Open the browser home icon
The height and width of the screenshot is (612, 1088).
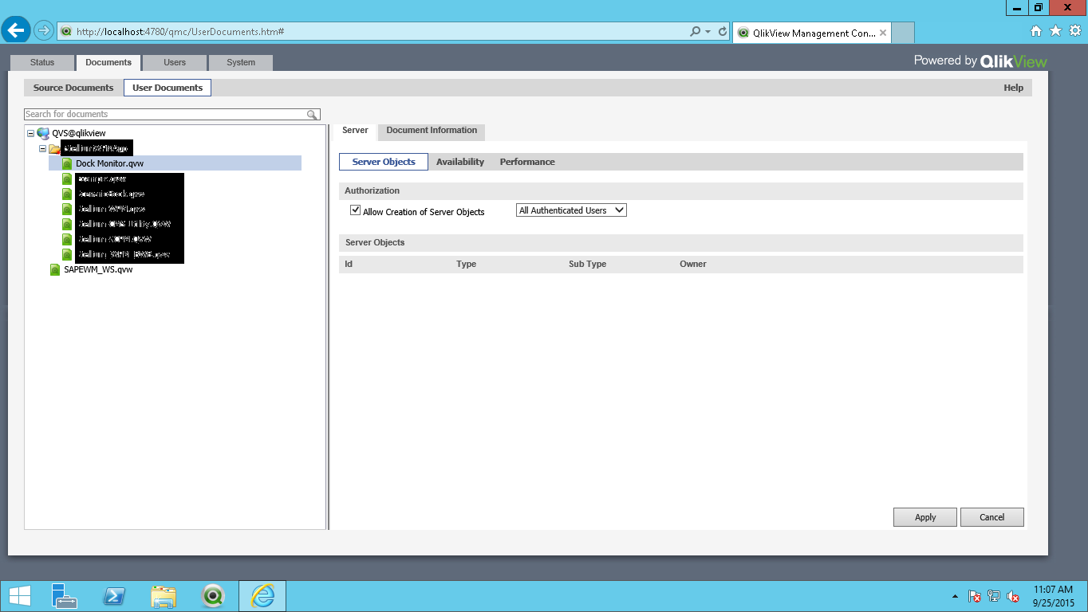pyautogui.click(x=1036, y=31)
